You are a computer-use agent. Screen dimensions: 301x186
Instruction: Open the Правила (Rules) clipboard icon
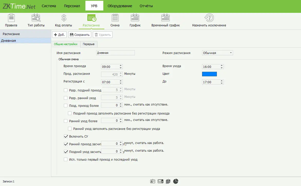[x=11, y=18]
